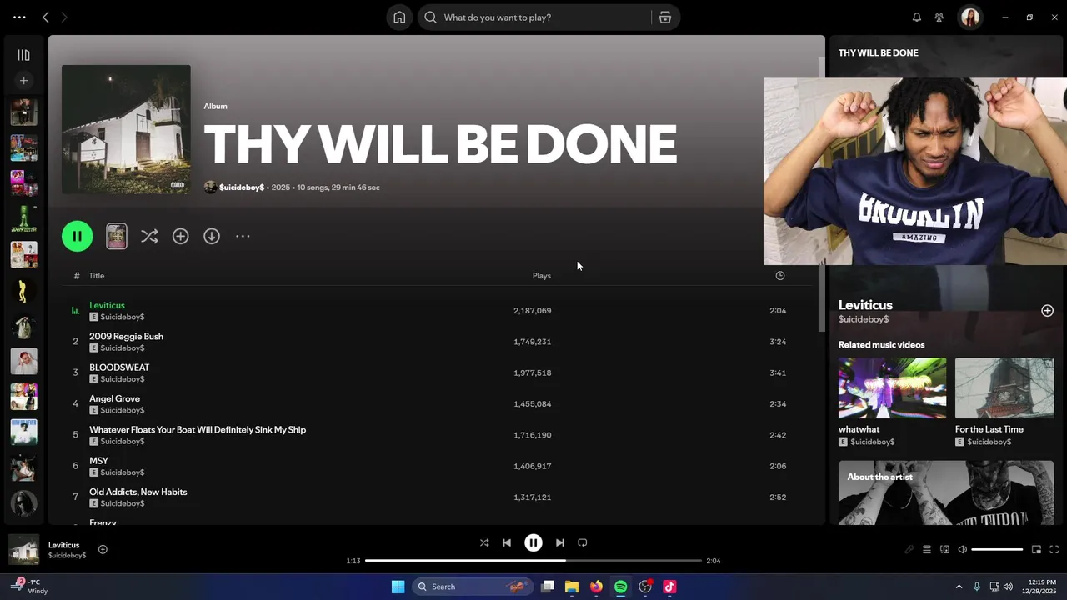This screenshot has height=600, width=1067.
Task: Mute with the volume speaker icon
Action: click(x=963, y=549)
